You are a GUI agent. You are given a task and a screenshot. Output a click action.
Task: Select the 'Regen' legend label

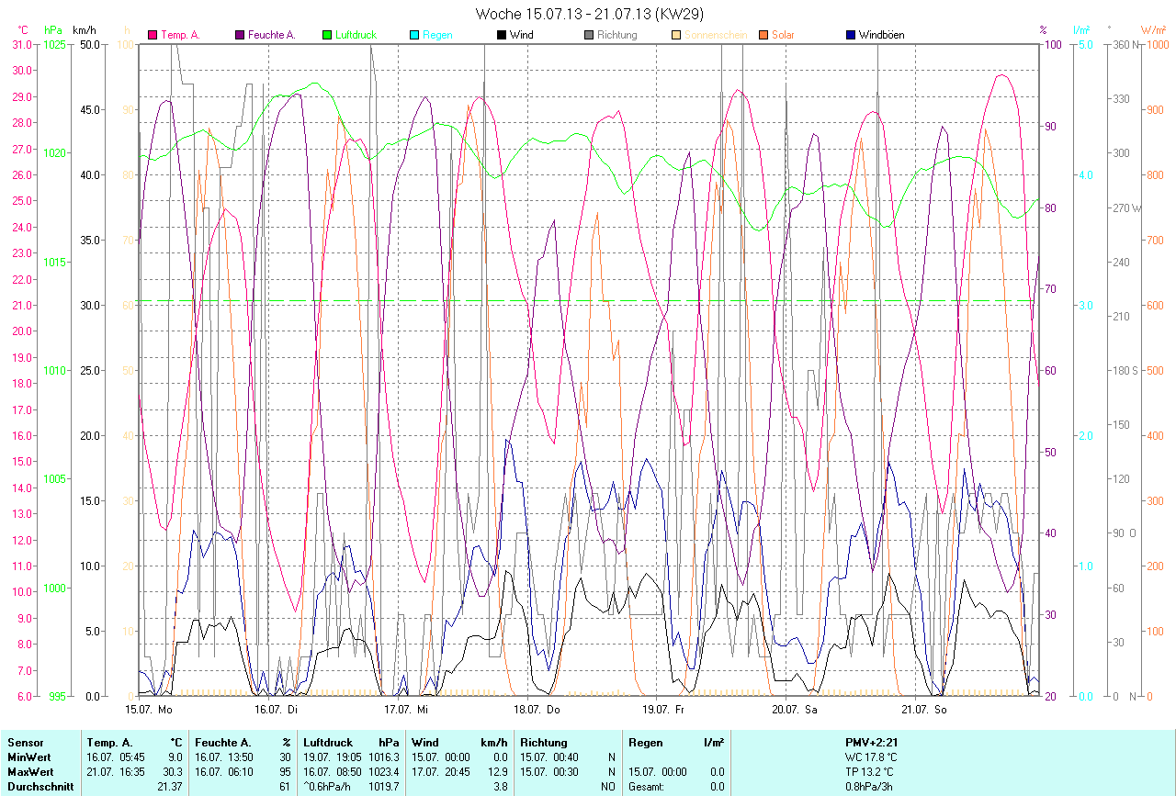[437, 35]
